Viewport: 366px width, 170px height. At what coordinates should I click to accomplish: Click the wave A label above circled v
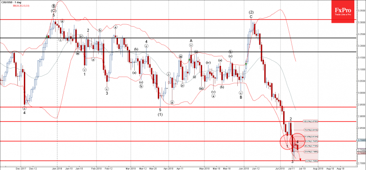click(191, 41)
